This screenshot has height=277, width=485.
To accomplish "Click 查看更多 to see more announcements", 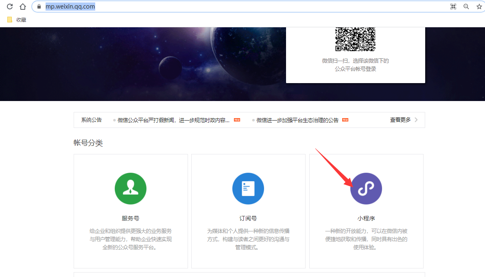I will (x=400, y=120).
